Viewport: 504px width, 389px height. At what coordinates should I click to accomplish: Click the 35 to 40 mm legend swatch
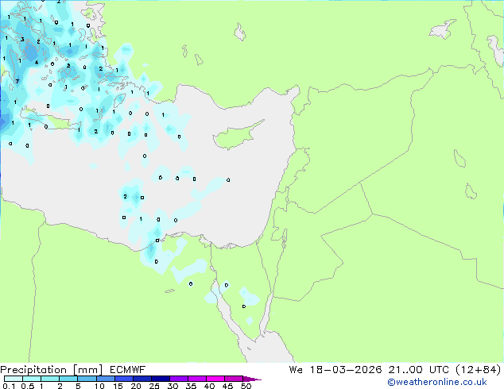[197, 379]
